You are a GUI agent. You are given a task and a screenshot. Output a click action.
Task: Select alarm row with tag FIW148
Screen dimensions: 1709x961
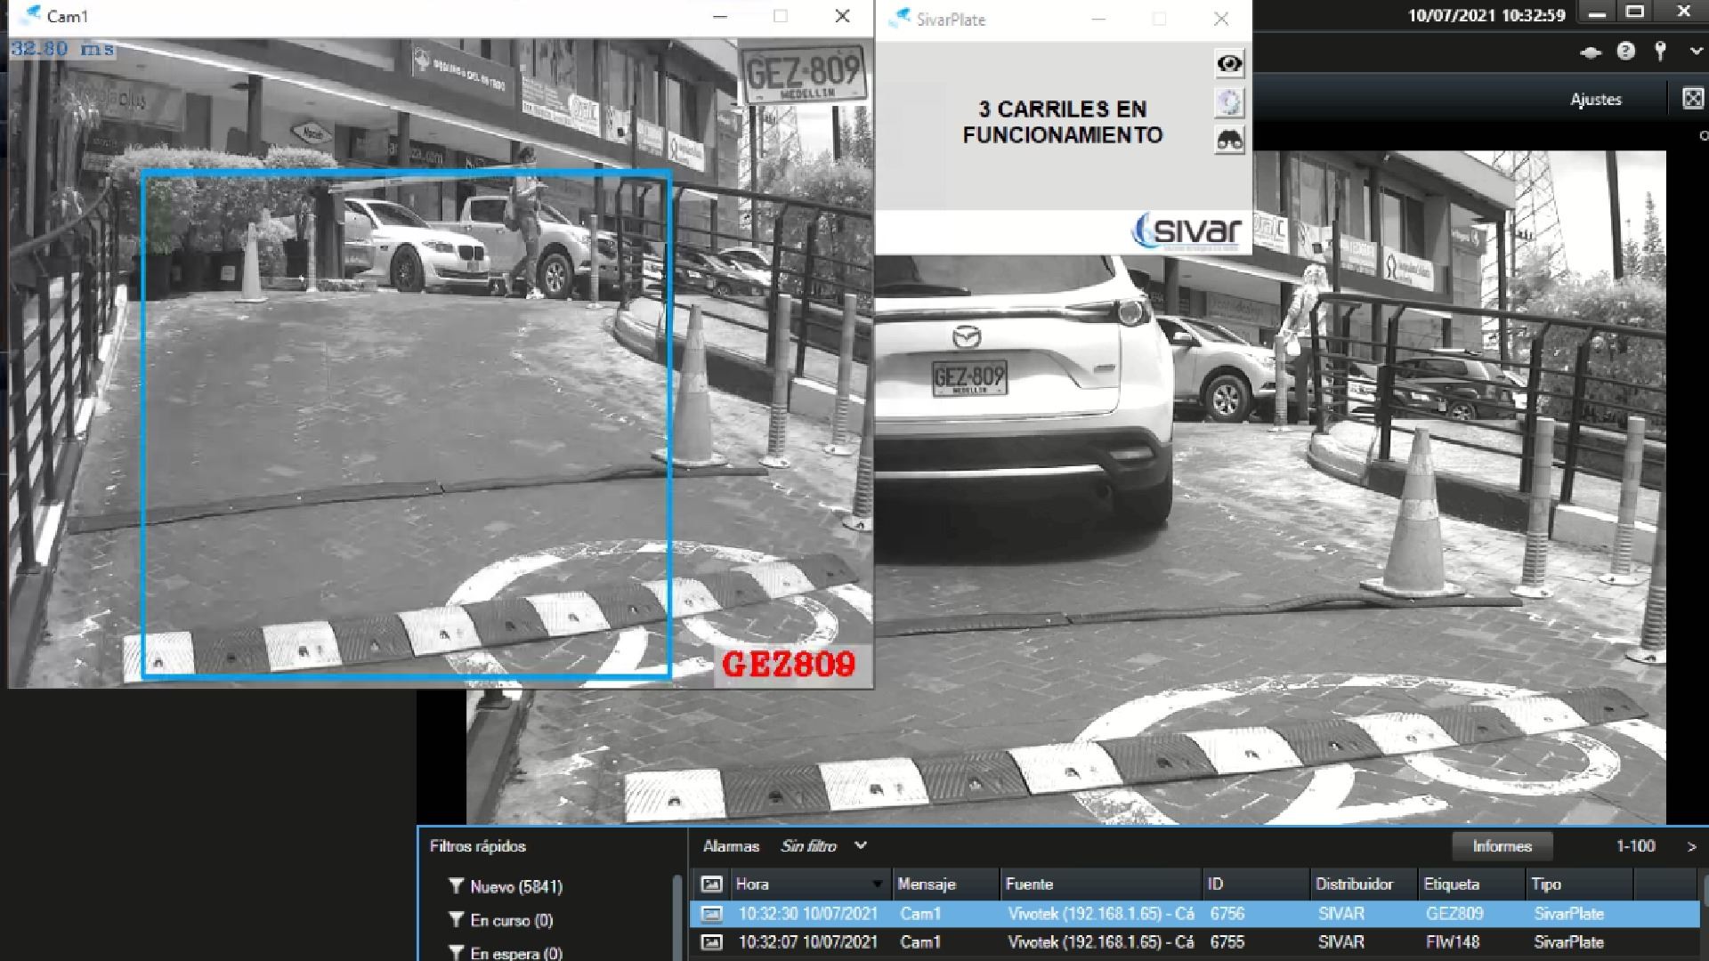1194,942
